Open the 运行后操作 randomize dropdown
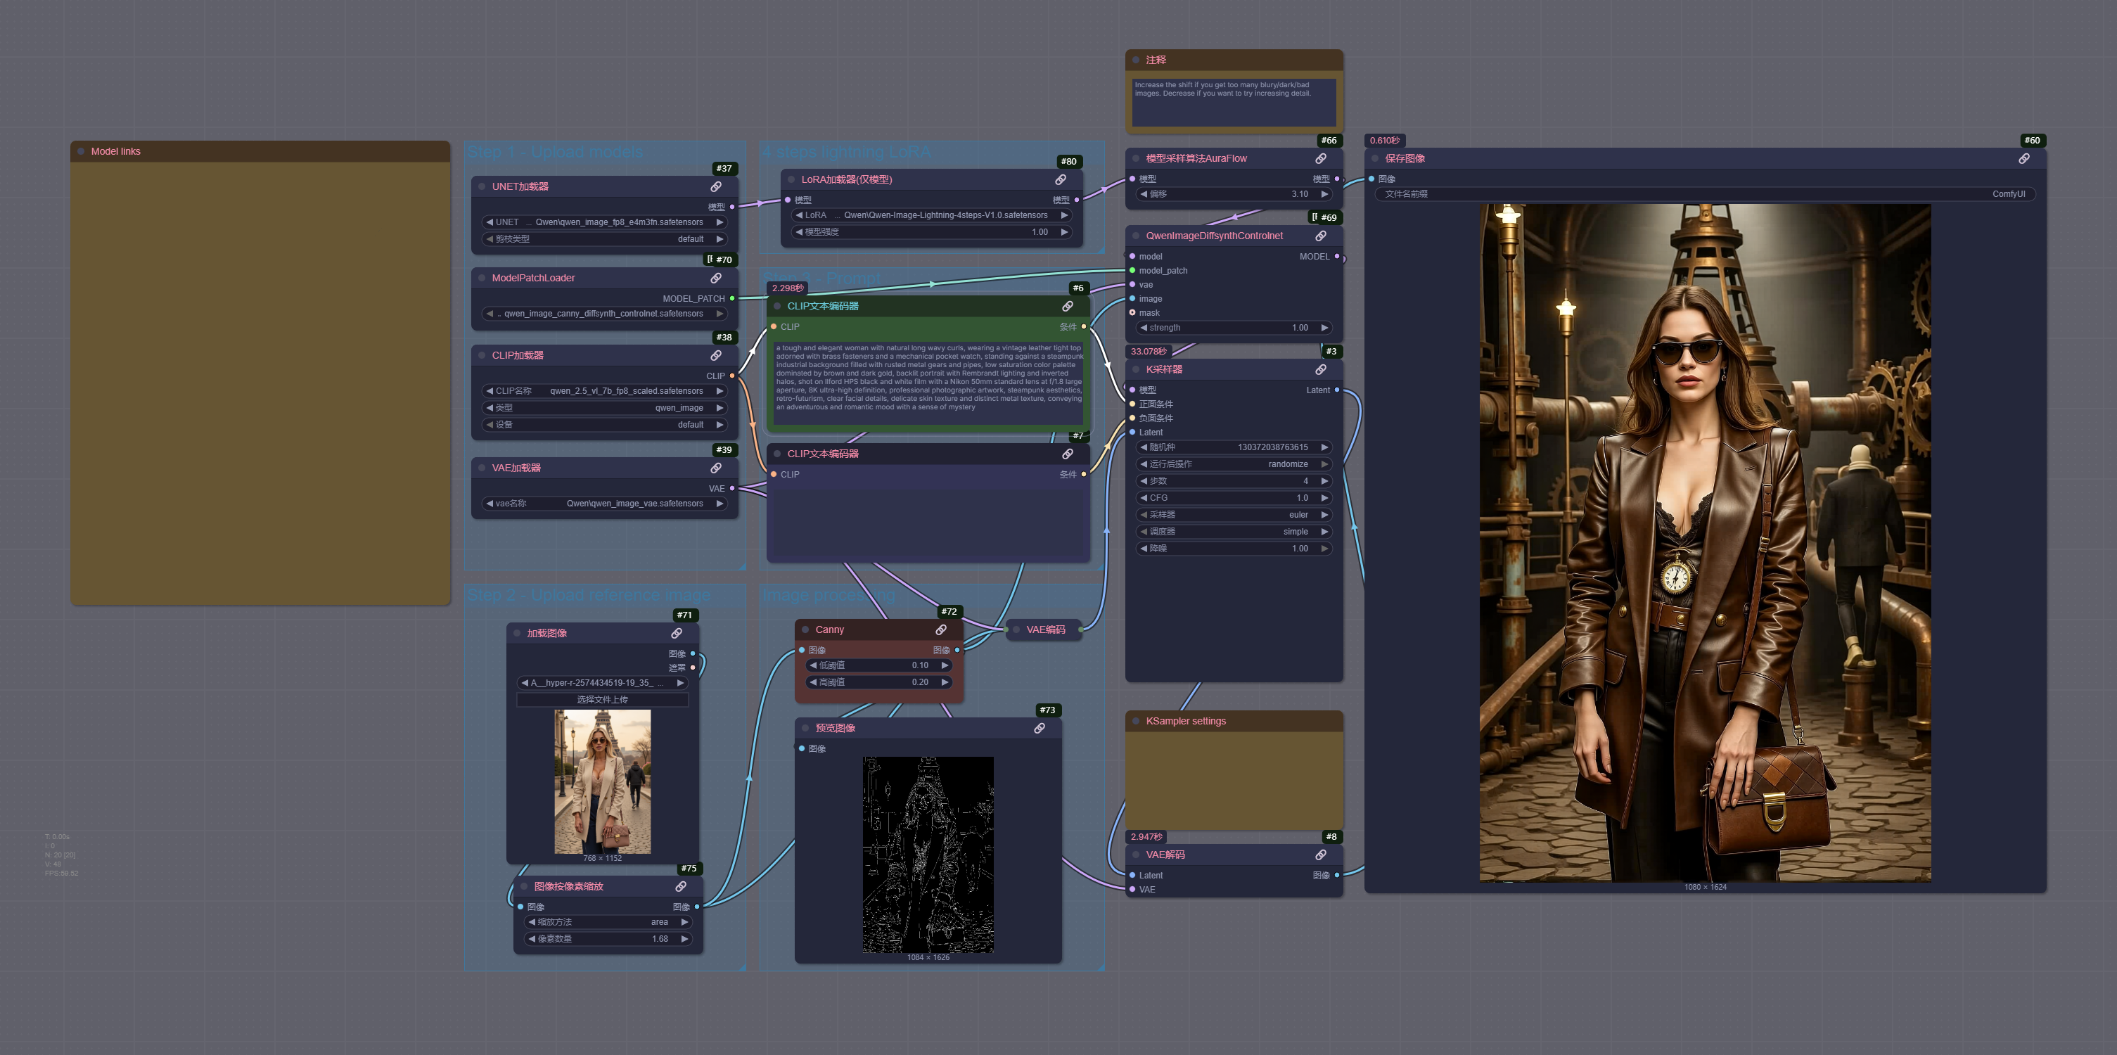Screen dimensions: 2117x1055 pyautogui.click(x=1233, y=464)
